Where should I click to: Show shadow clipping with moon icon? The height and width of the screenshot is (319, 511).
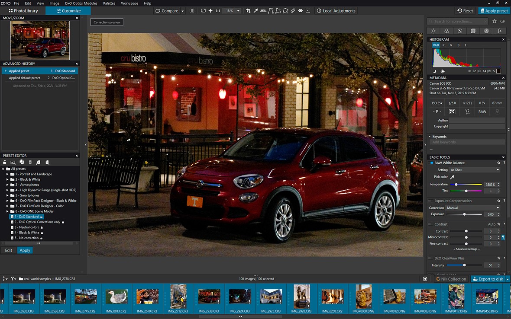click(x=435, y=71)
